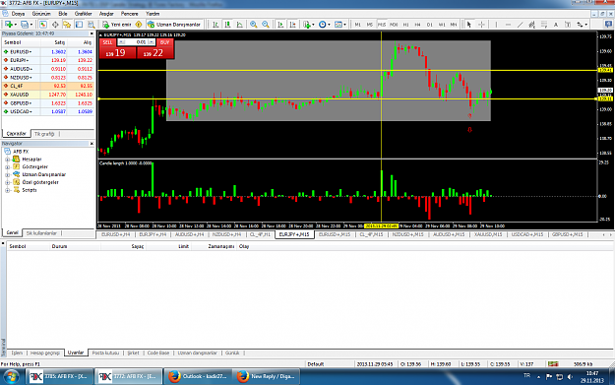
Task: Expand Uzman Danışmanlar node in Navigator
Action: pyautogui.click(x=8, y=174)
